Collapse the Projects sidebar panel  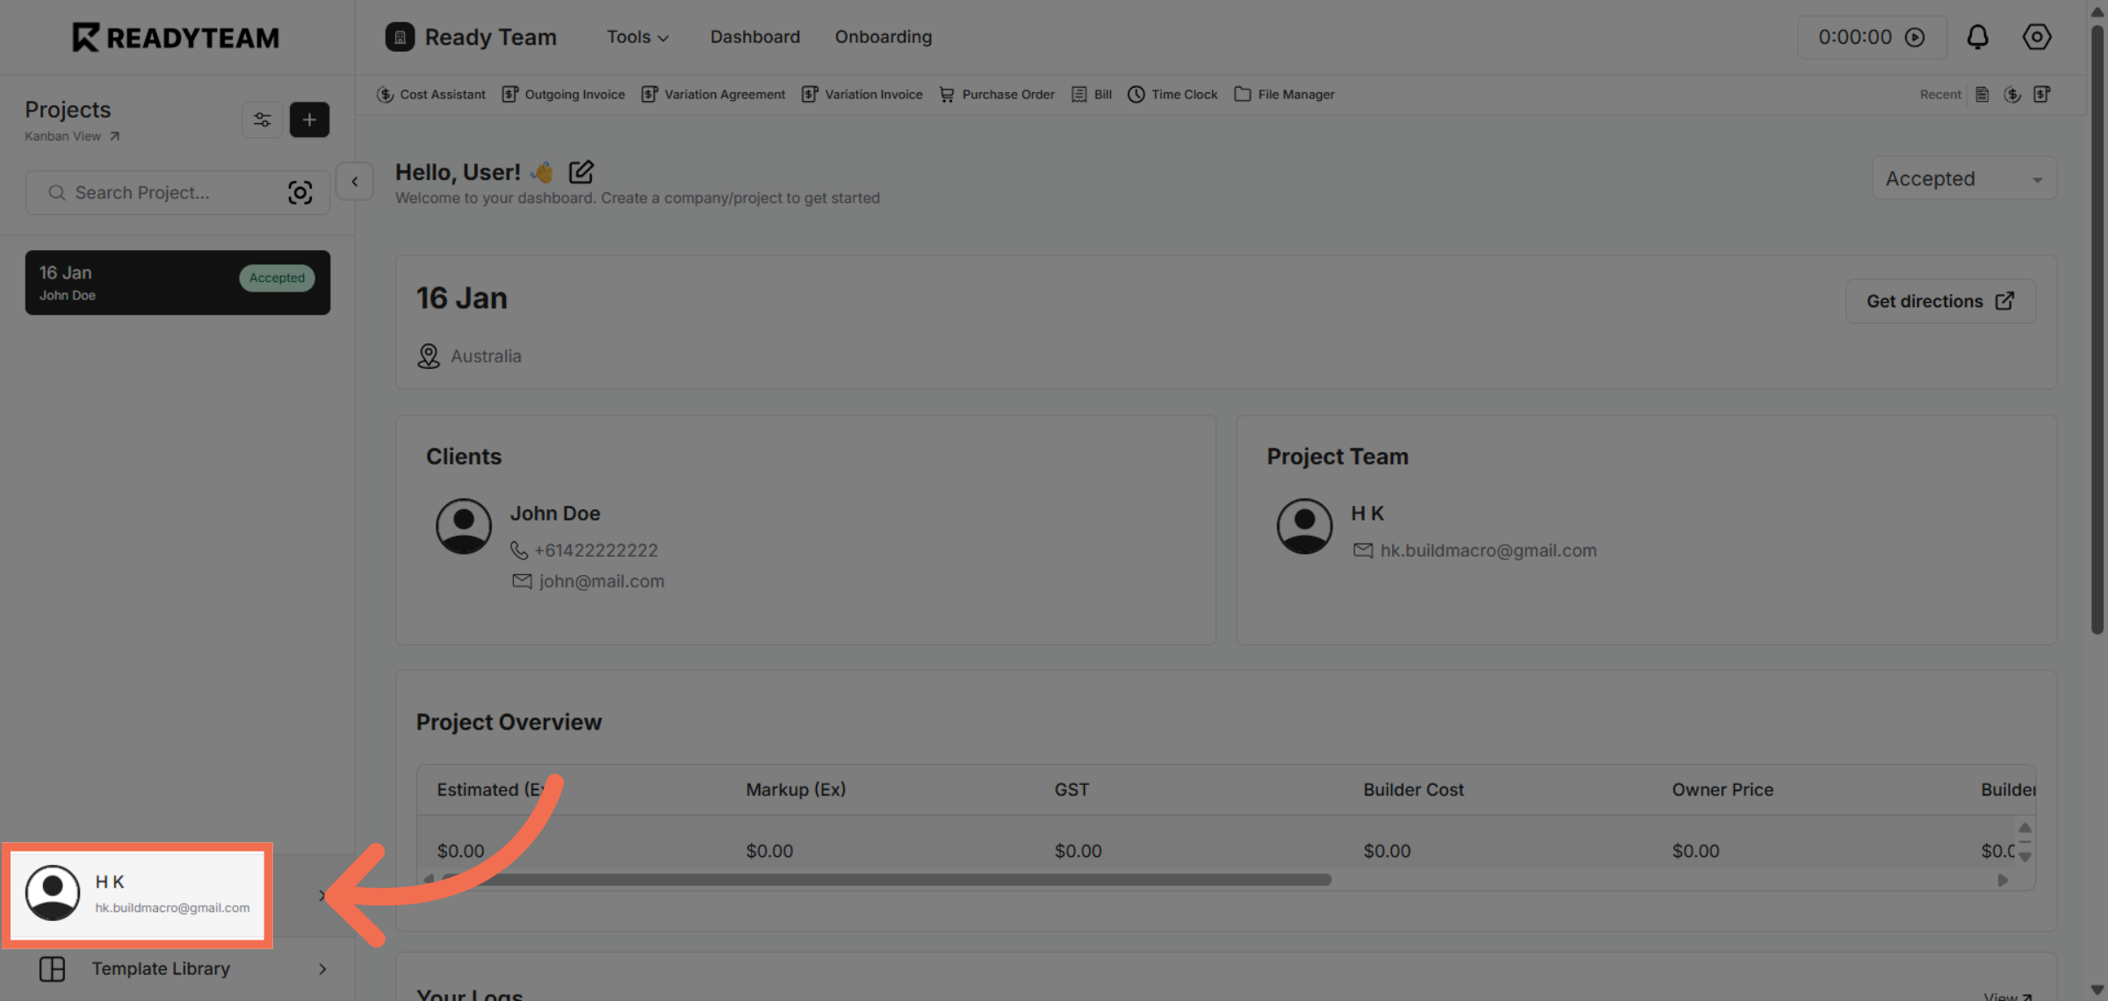pyautogui.click(x=354, y=181)
